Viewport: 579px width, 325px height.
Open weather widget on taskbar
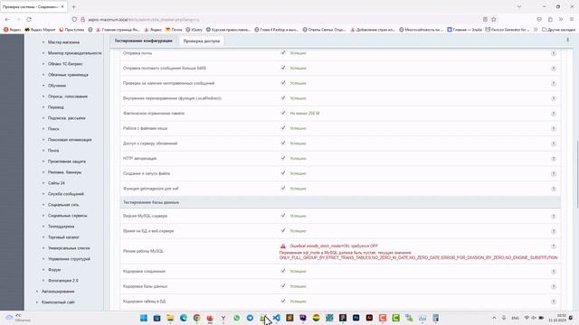click(18, 318)
